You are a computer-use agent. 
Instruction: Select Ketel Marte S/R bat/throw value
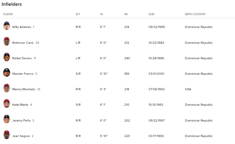78,105
